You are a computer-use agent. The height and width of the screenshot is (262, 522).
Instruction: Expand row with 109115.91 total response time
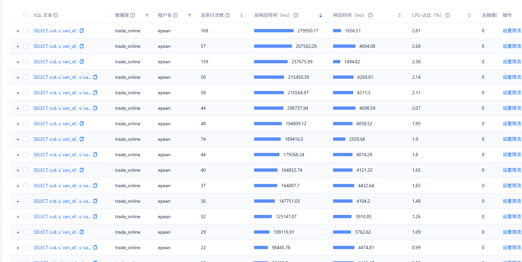[x=18, y=232]
